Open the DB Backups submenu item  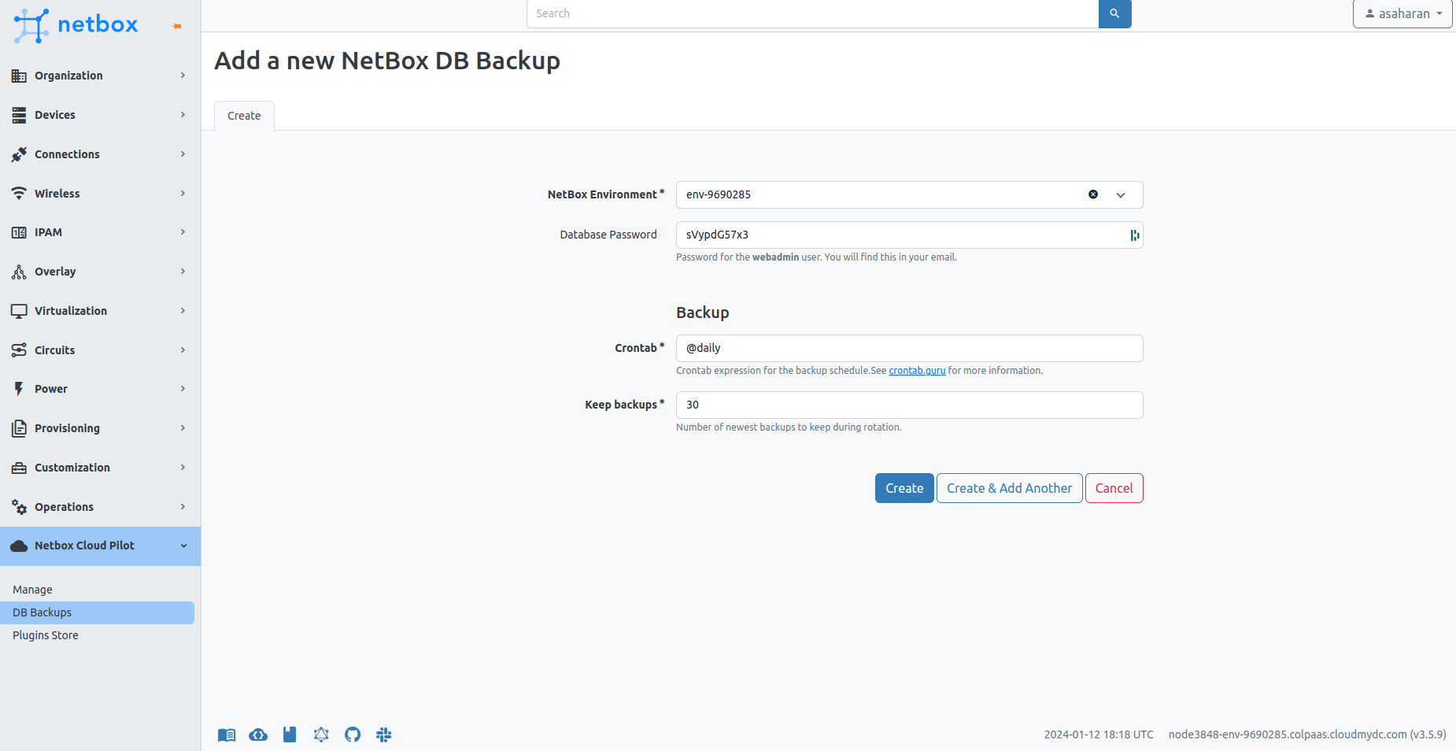click(98, 612)
